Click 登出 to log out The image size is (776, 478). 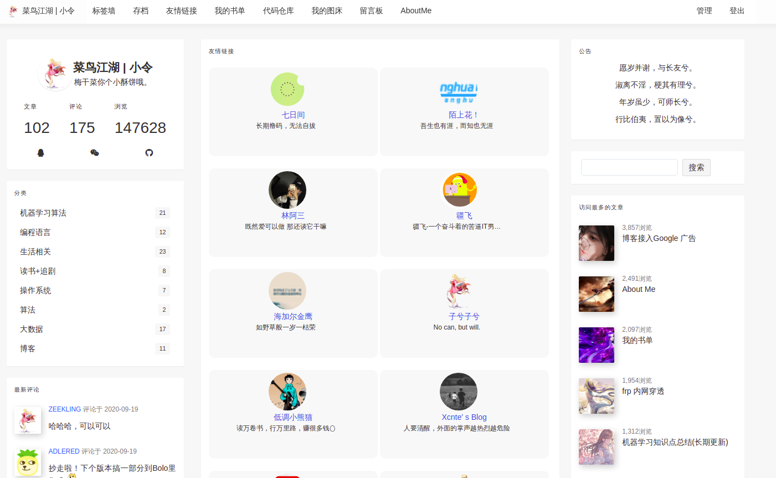pos(737,11)
